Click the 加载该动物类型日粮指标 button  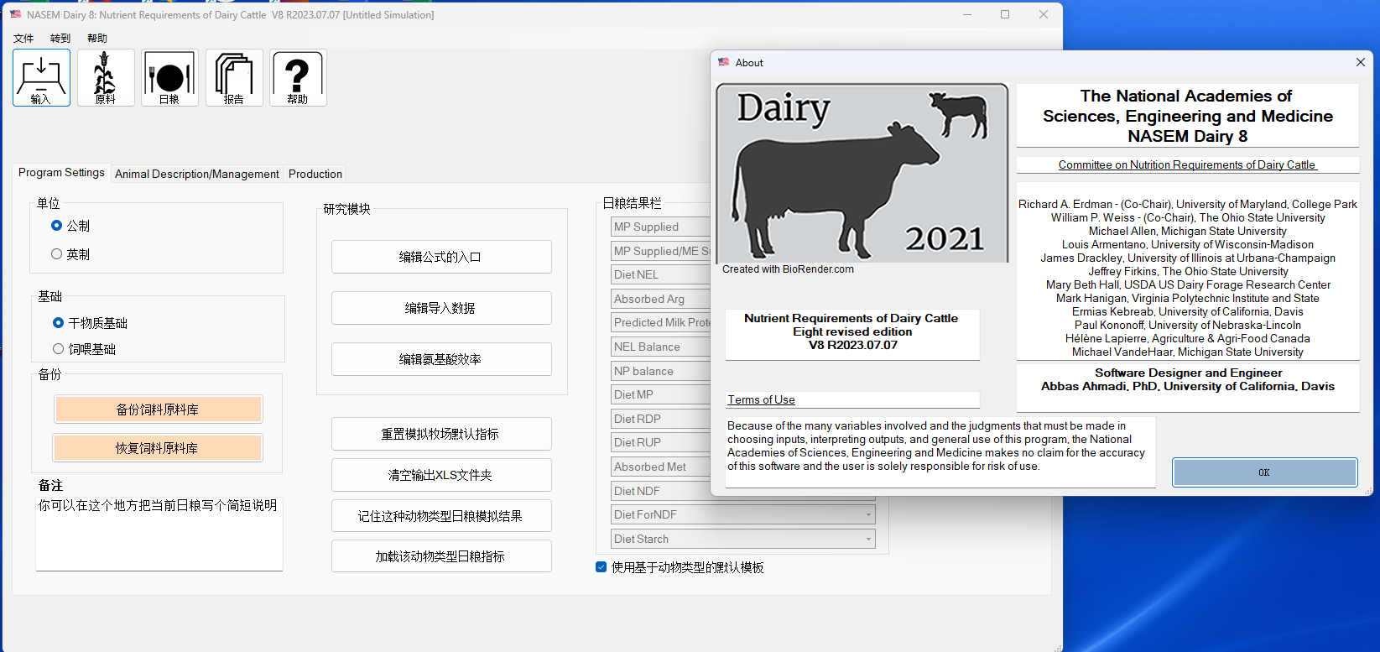(441, 556)
